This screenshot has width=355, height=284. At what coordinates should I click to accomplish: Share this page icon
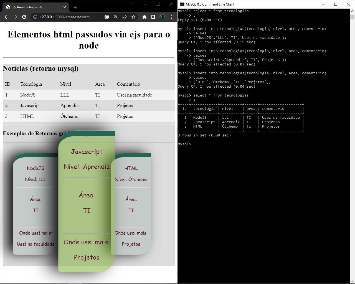[x=125, y=17]
